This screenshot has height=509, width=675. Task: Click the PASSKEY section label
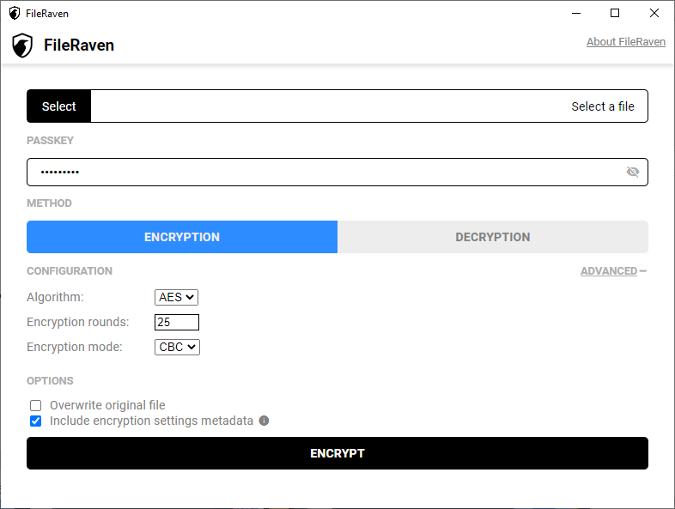tap(50, 141)
